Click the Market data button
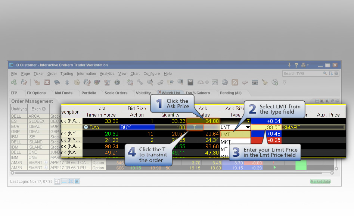The width and height of the screenshot is (354, 216). coord(320,181)
